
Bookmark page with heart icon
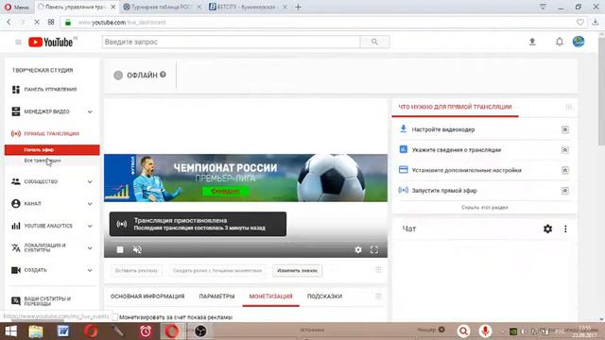(x=579, y=23)
